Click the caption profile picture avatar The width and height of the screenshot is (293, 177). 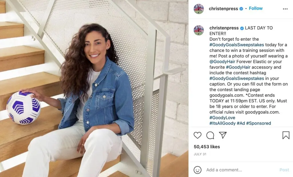pos(199,30)
